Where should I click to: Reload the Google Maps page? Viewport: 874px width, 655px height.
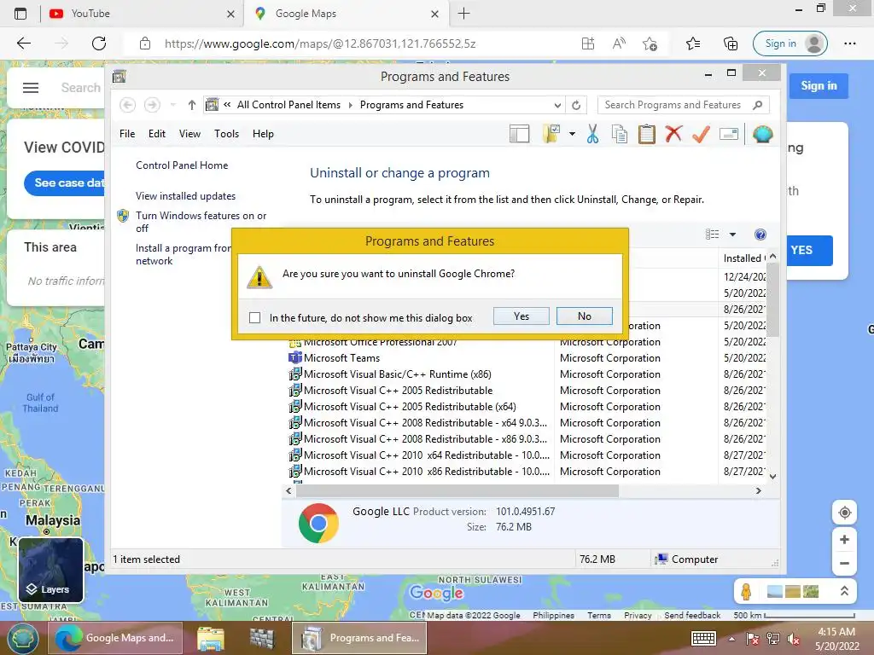[99, 43]
